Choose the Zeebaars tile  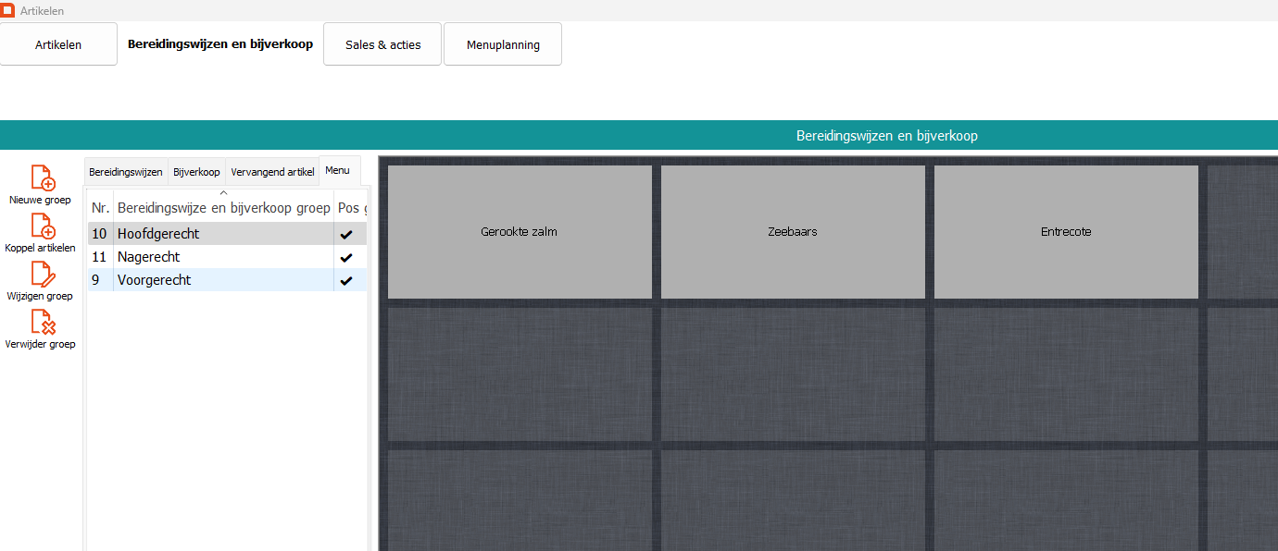click(793, 232)
